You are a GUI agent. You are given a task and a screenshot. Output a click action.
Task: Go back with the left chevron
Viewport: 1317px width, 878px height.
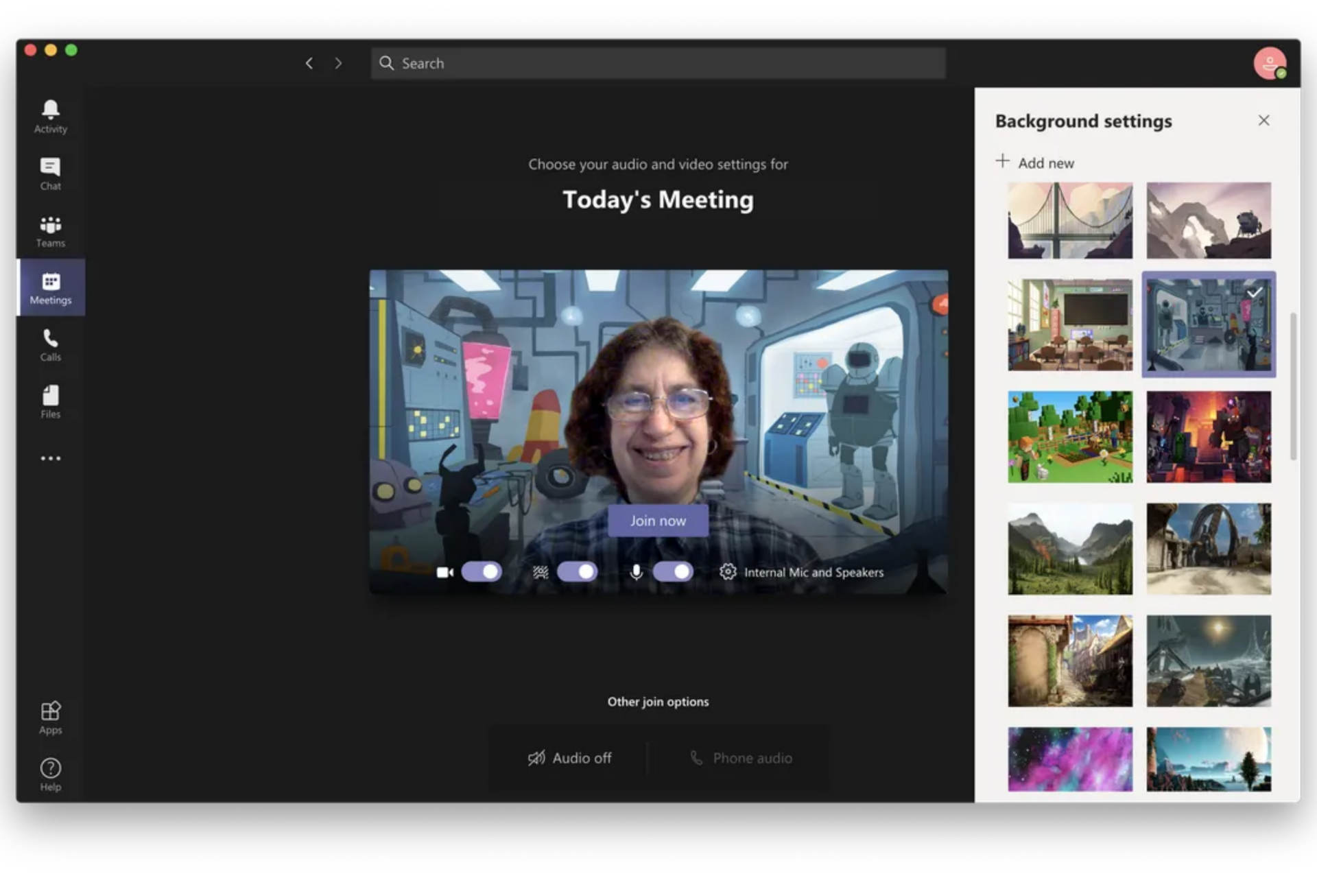point(309,63)
